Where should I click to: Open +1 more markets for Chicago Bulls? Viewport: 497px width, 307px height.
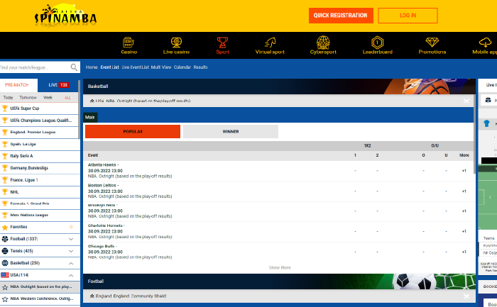[464, 252]
